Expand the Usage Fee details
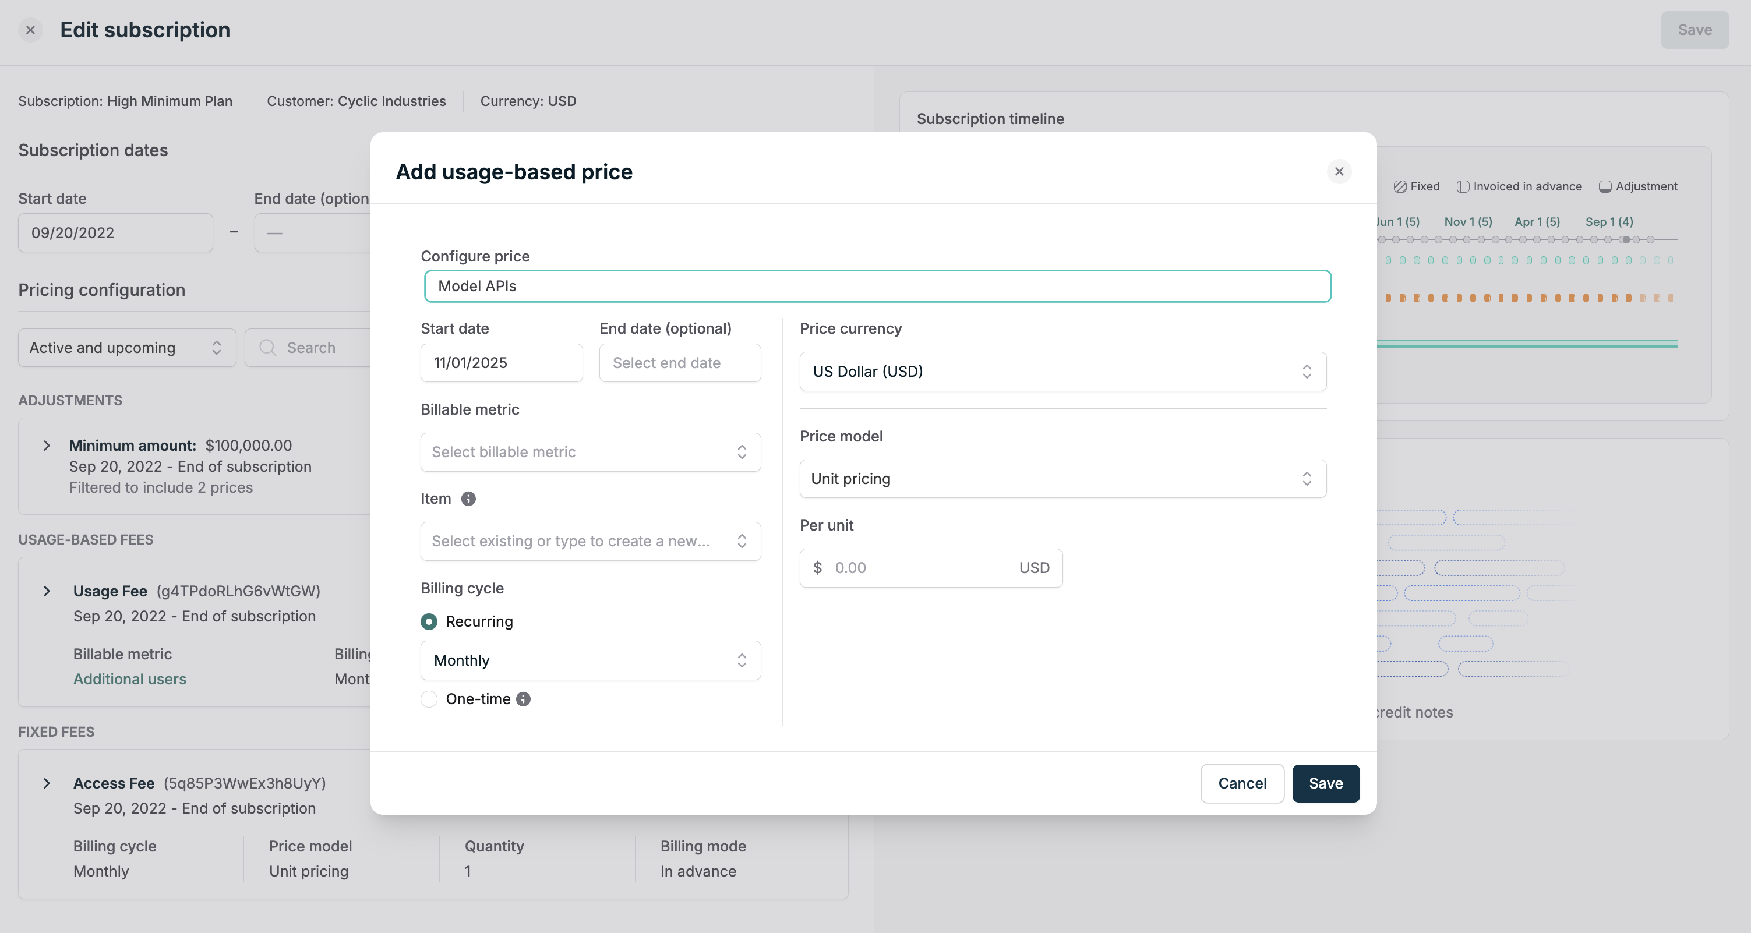The height and width of the screenshot is (933, 1751). [47, 591]
